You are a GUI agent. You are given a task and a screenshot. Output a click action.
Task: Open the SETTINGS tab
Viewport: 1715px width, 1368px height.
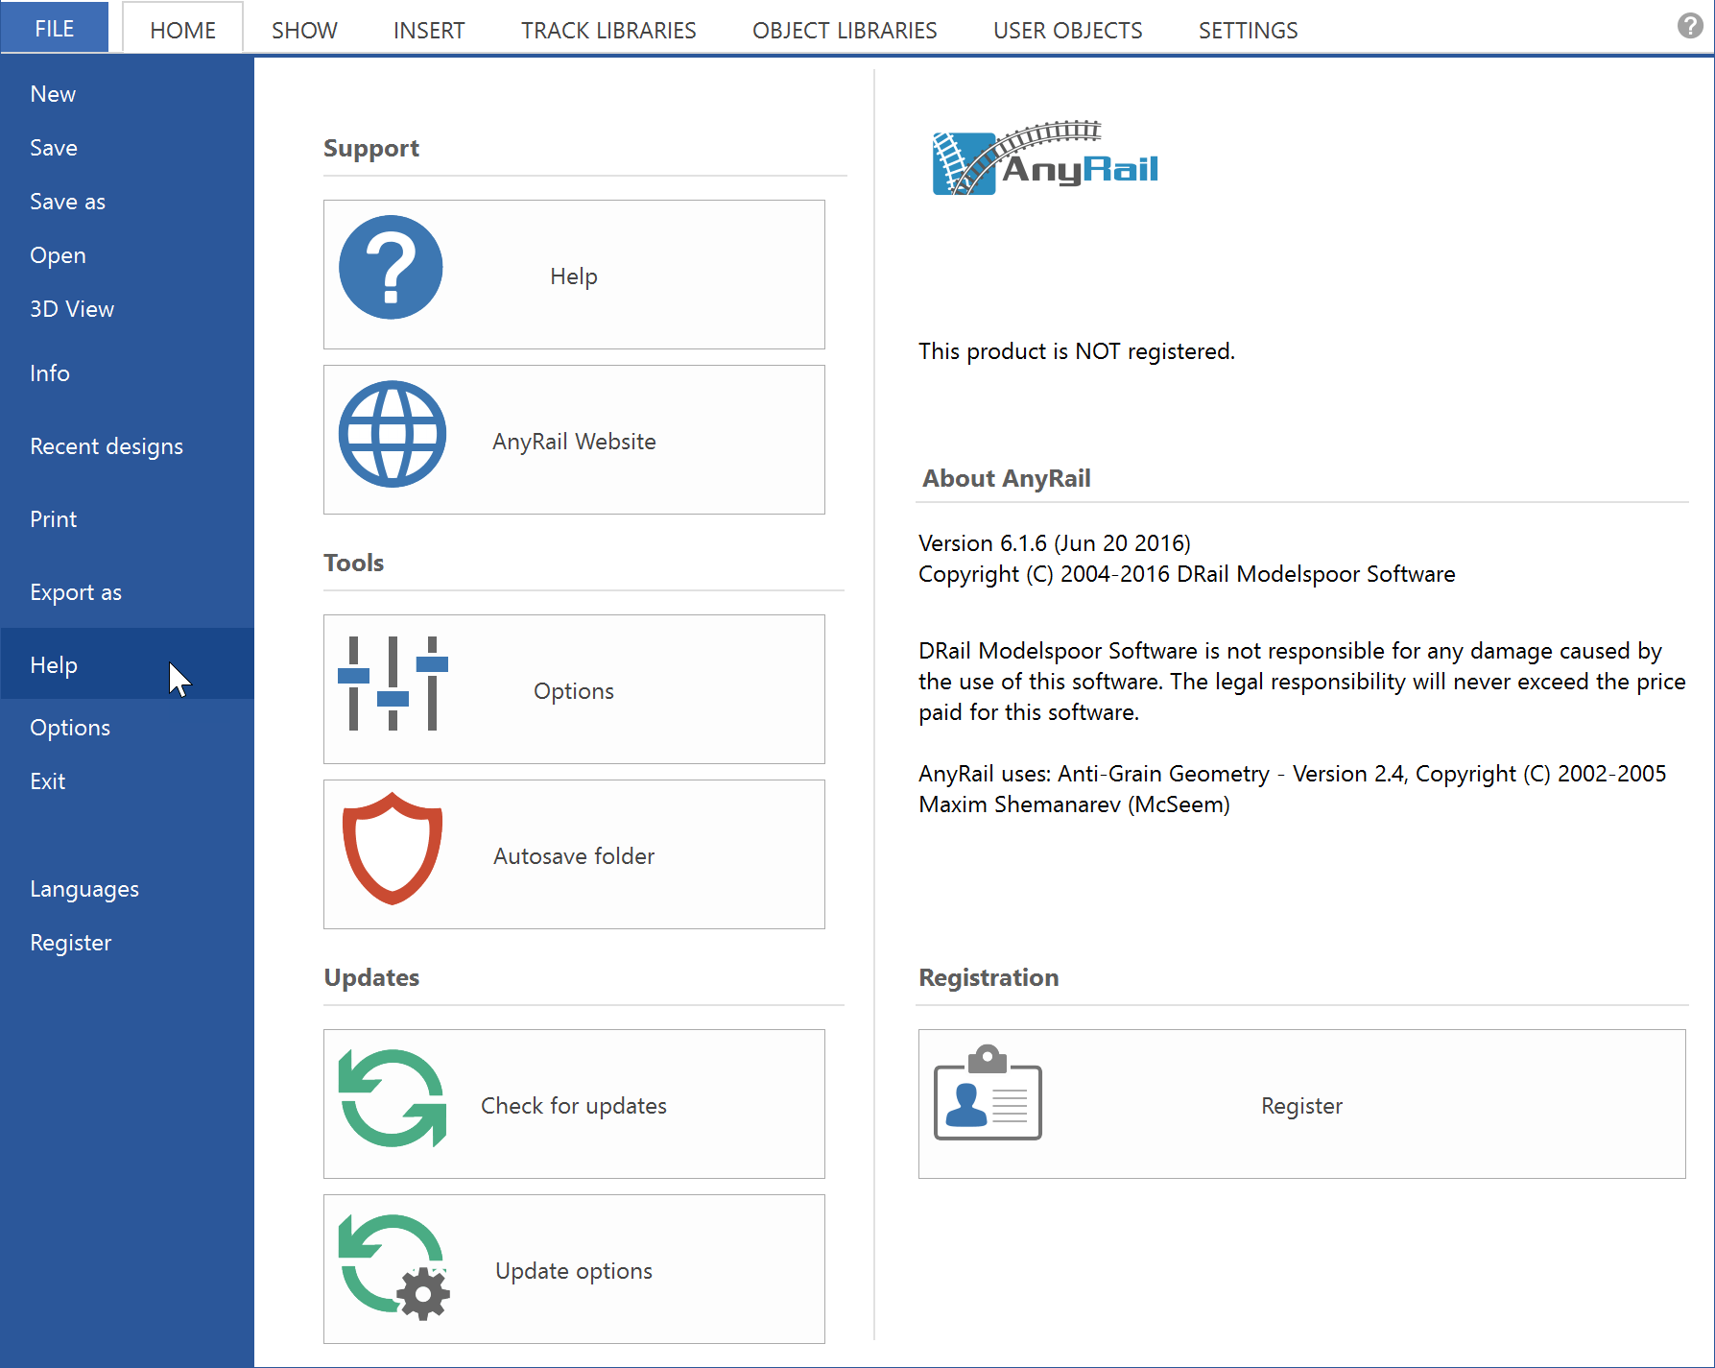click(1248, 30)
